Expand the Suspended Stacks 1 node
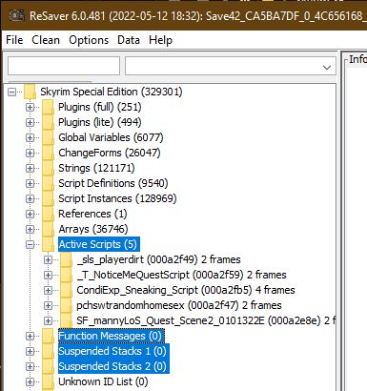367x391 pixels. (30, 351)
